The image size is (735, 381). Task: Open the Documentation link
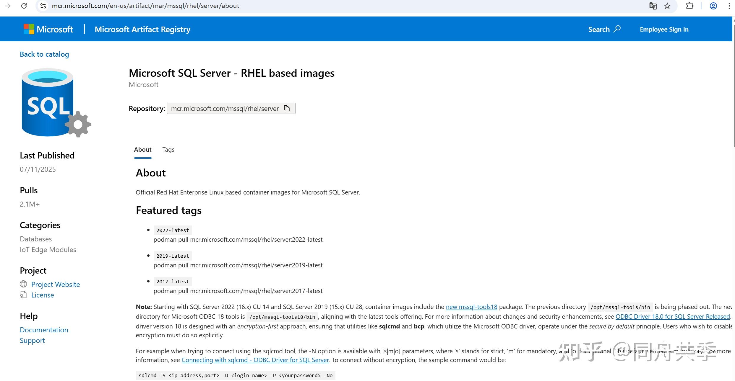(x=44, y=330)
